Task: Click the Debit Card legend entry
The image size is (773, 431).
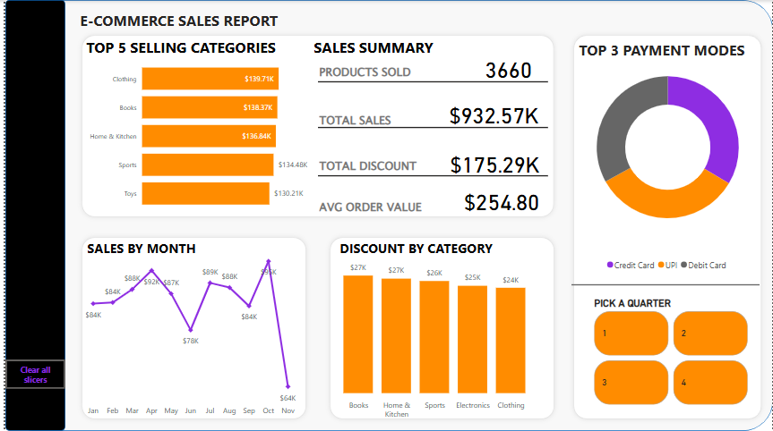Action: click(x=703, y=265)
